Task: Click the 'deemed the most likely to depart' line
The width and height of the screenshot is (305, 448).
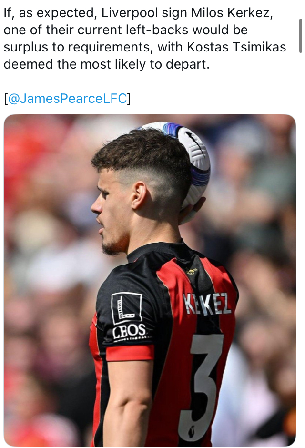Action: tap(107, 64)
